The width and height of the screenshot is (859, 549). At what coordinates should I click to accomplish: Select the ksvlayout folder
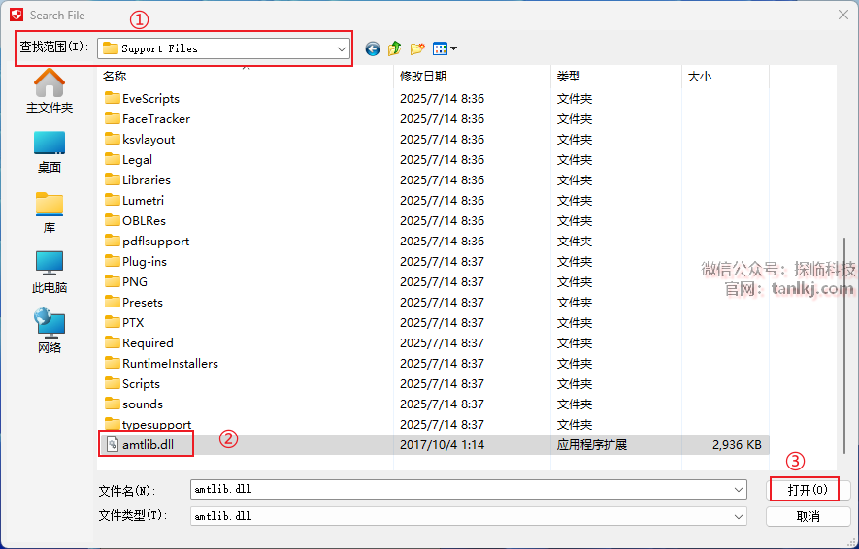tap(149, 139)
